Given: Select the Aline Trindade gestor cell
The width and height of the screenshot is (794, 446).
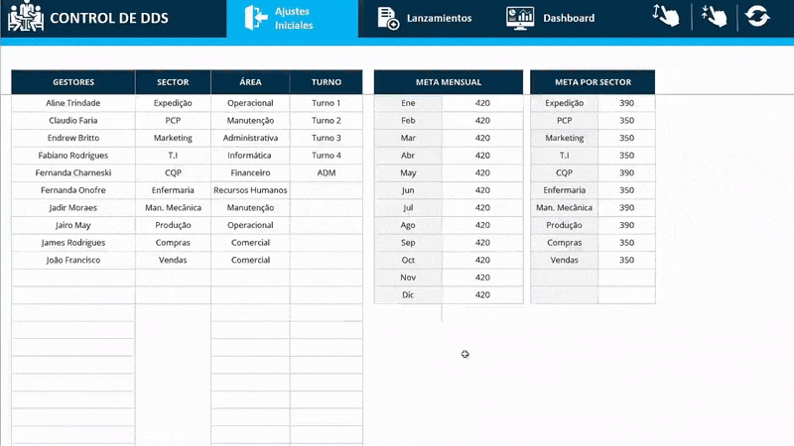Looking at the screenshot, I should click(x=73, y=103).
